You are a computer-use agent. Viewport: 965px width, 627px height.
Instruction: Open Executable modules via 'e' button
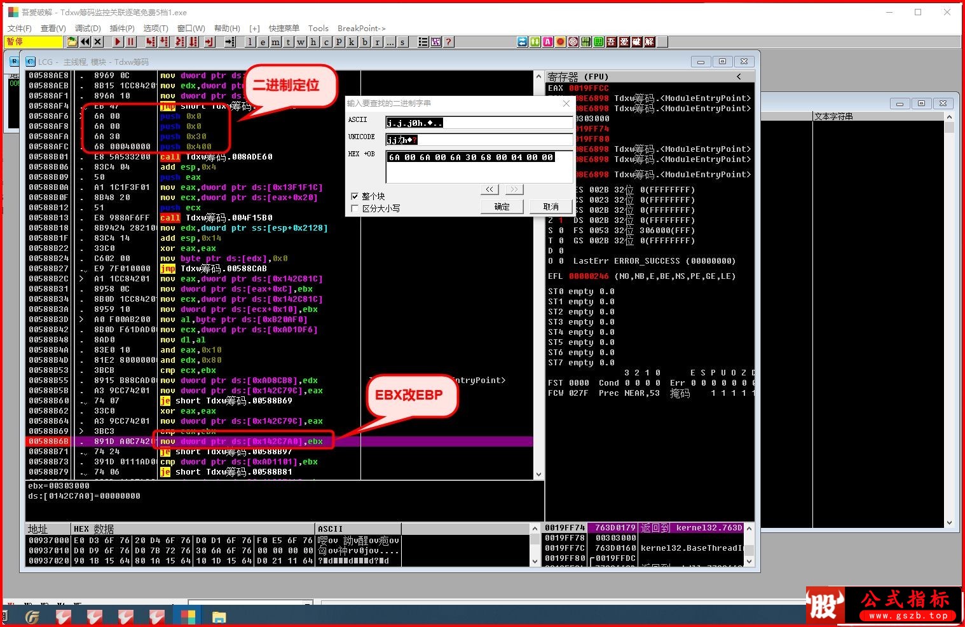tap(263, 42)
